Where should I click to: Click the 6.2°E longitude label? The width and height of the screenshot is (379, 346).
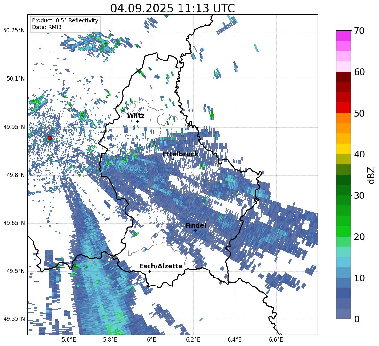193,340
